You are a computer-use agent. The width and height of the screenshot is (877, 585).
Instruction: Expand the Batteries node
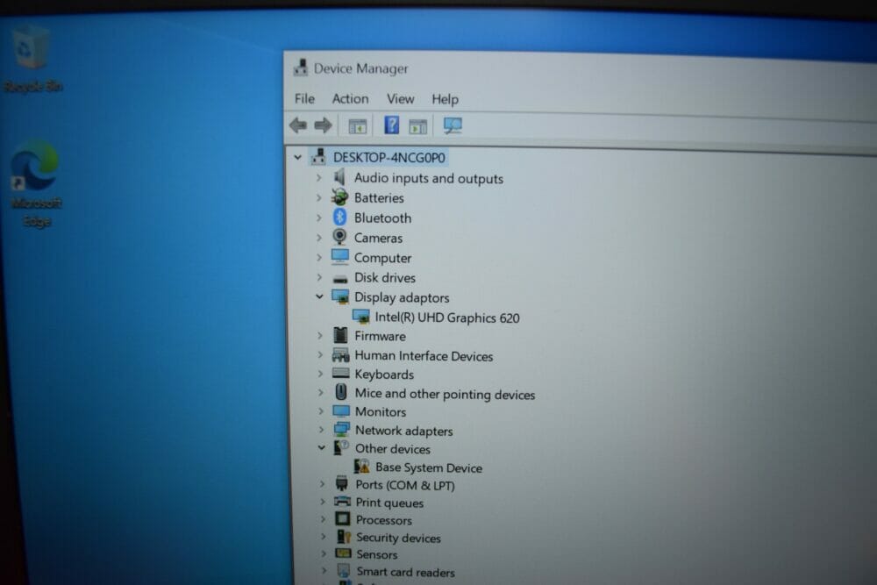(x=319, y=197)
